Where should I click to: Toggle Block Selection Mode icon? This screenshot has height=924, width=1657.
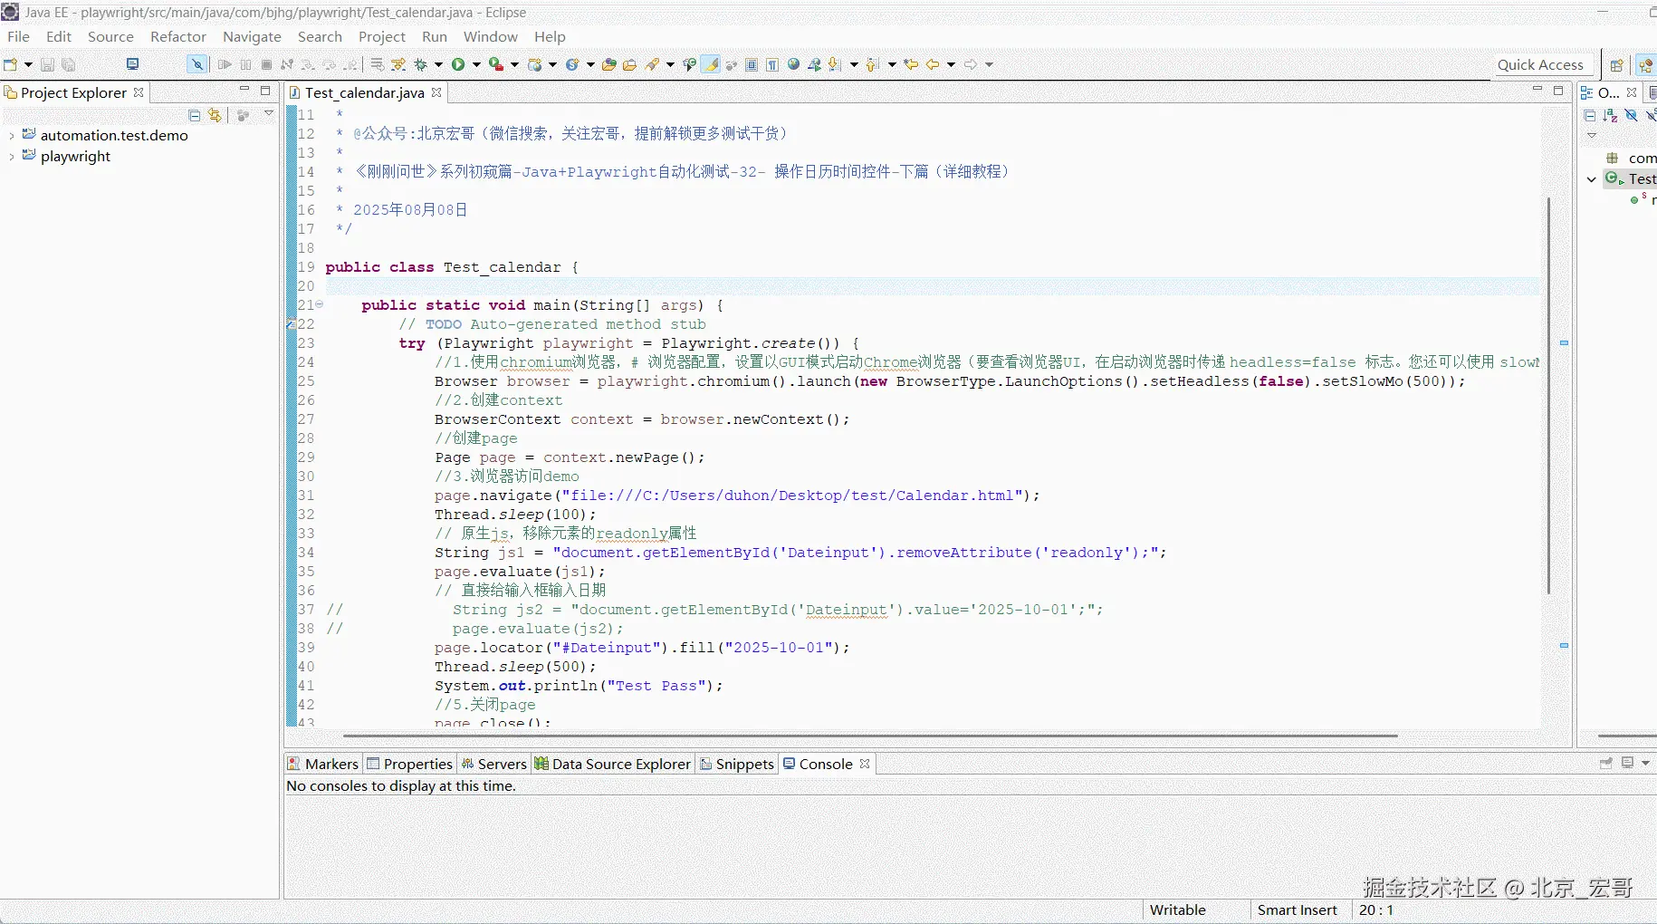tap(752, 64)
